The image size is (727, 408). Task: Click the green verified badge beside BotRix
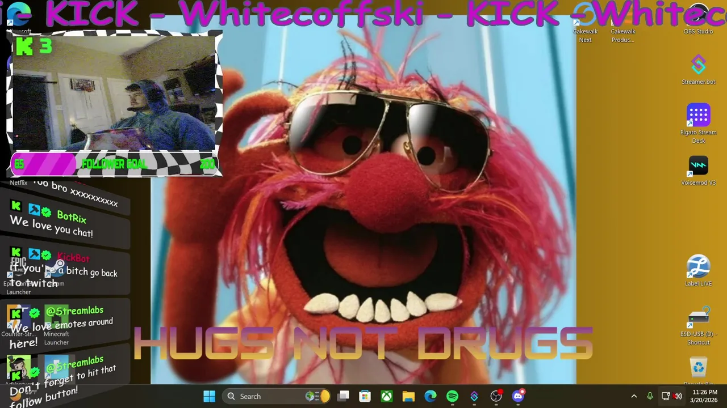(47, 213)
